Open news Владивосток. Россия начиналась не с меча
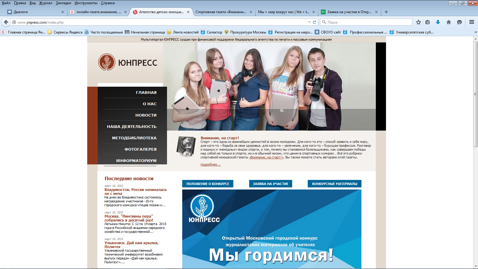The height and width of the screenshot is (269, 478). [x=135, y=192]
